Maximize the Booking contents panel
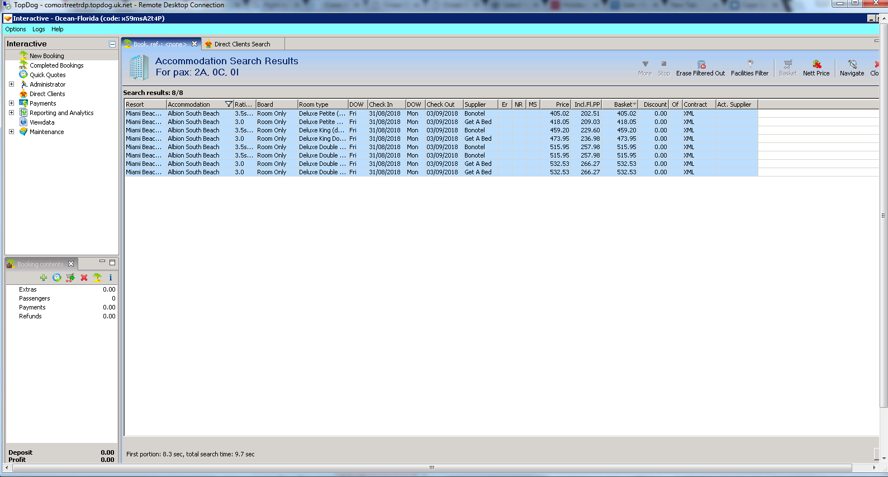This screenshot has height=477, width=888. (112, 262)
